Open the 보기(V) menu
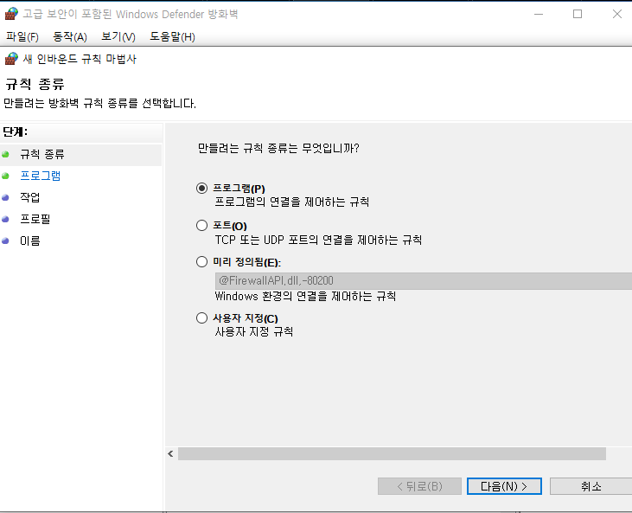632x513 pixels. [118, 36]
